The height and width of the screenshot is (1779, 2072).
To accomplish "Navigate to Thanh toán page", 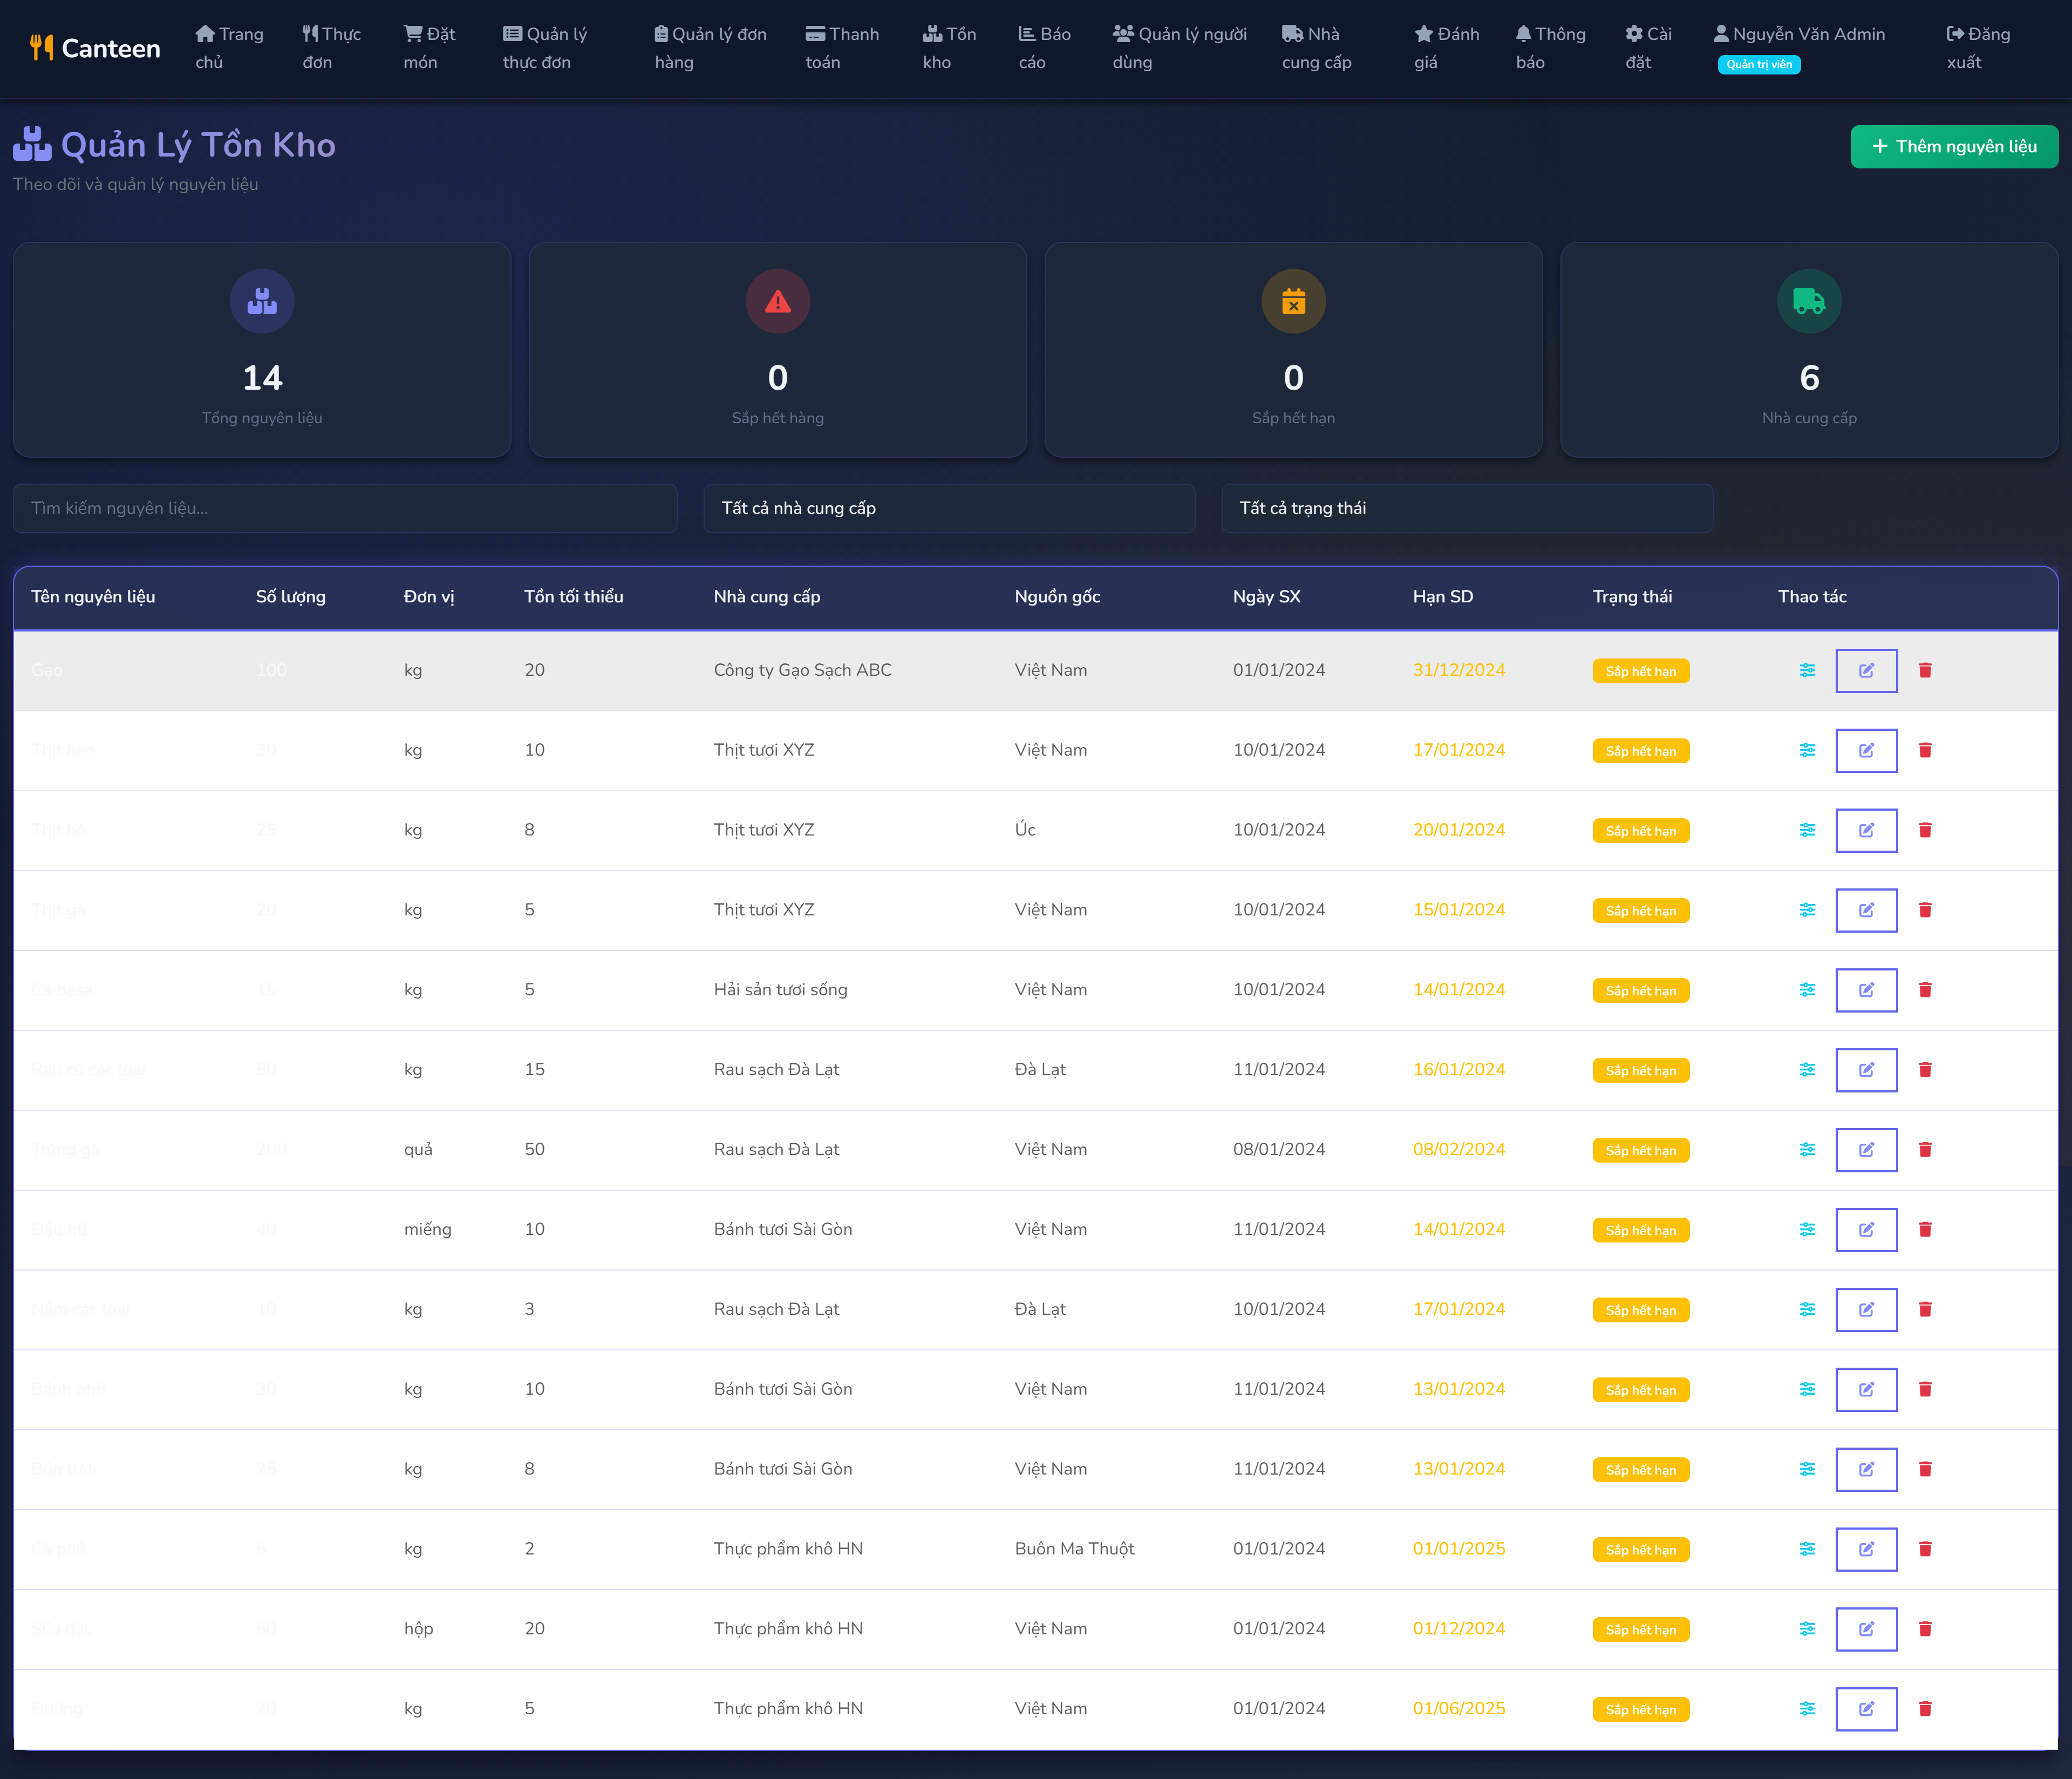I will (842, 48).
